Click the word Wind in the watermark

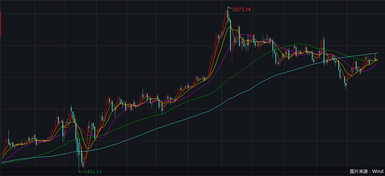pyautogui.click(x=378, y=171)
